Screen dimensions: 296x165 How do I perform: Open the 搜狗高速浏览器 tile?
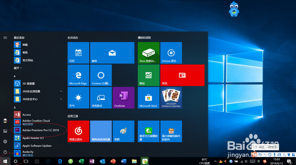(x=101, y=131)
